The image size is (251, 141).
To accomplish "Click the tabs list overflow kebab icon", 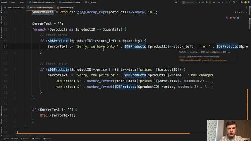I will (x=247, y=7).
